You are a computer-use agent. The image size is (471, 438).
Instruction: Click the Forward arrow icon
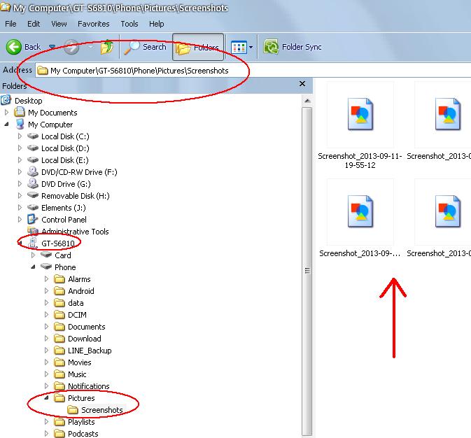[x=71, y=47]
